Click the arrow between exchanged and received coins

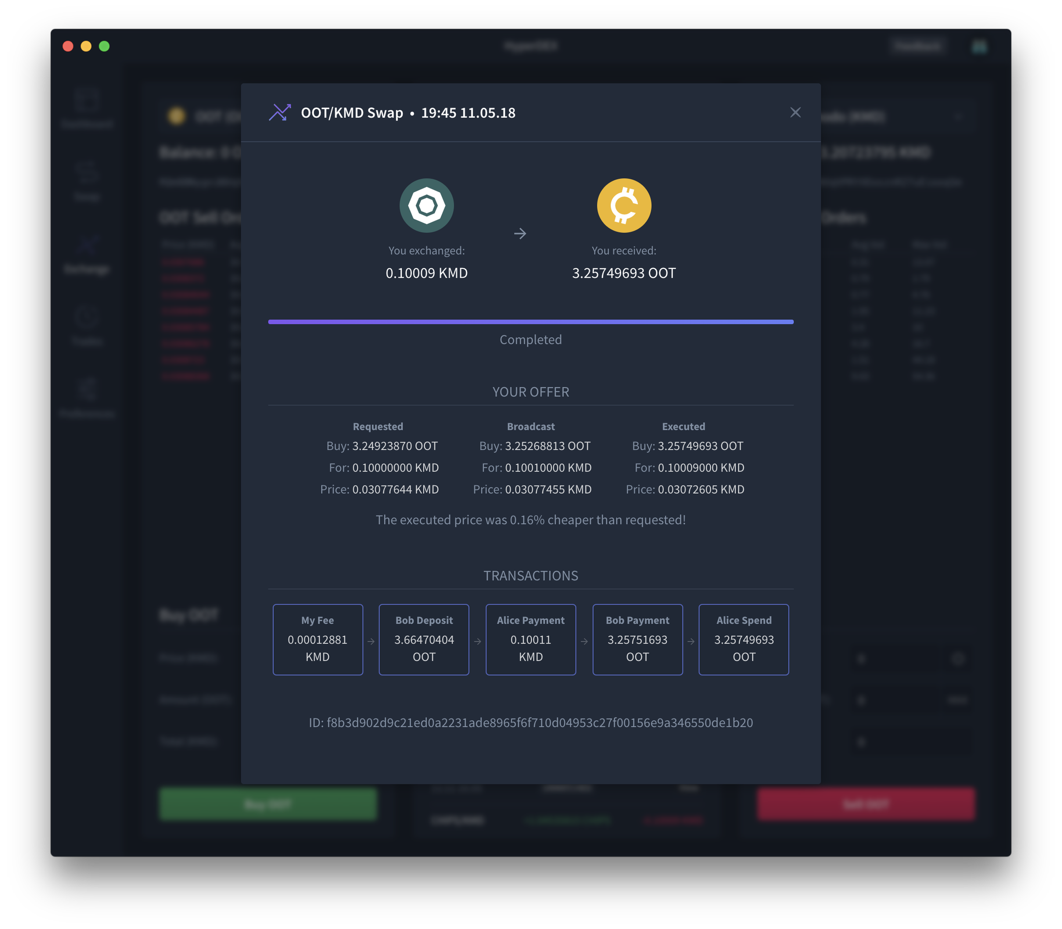coord(520,234)
